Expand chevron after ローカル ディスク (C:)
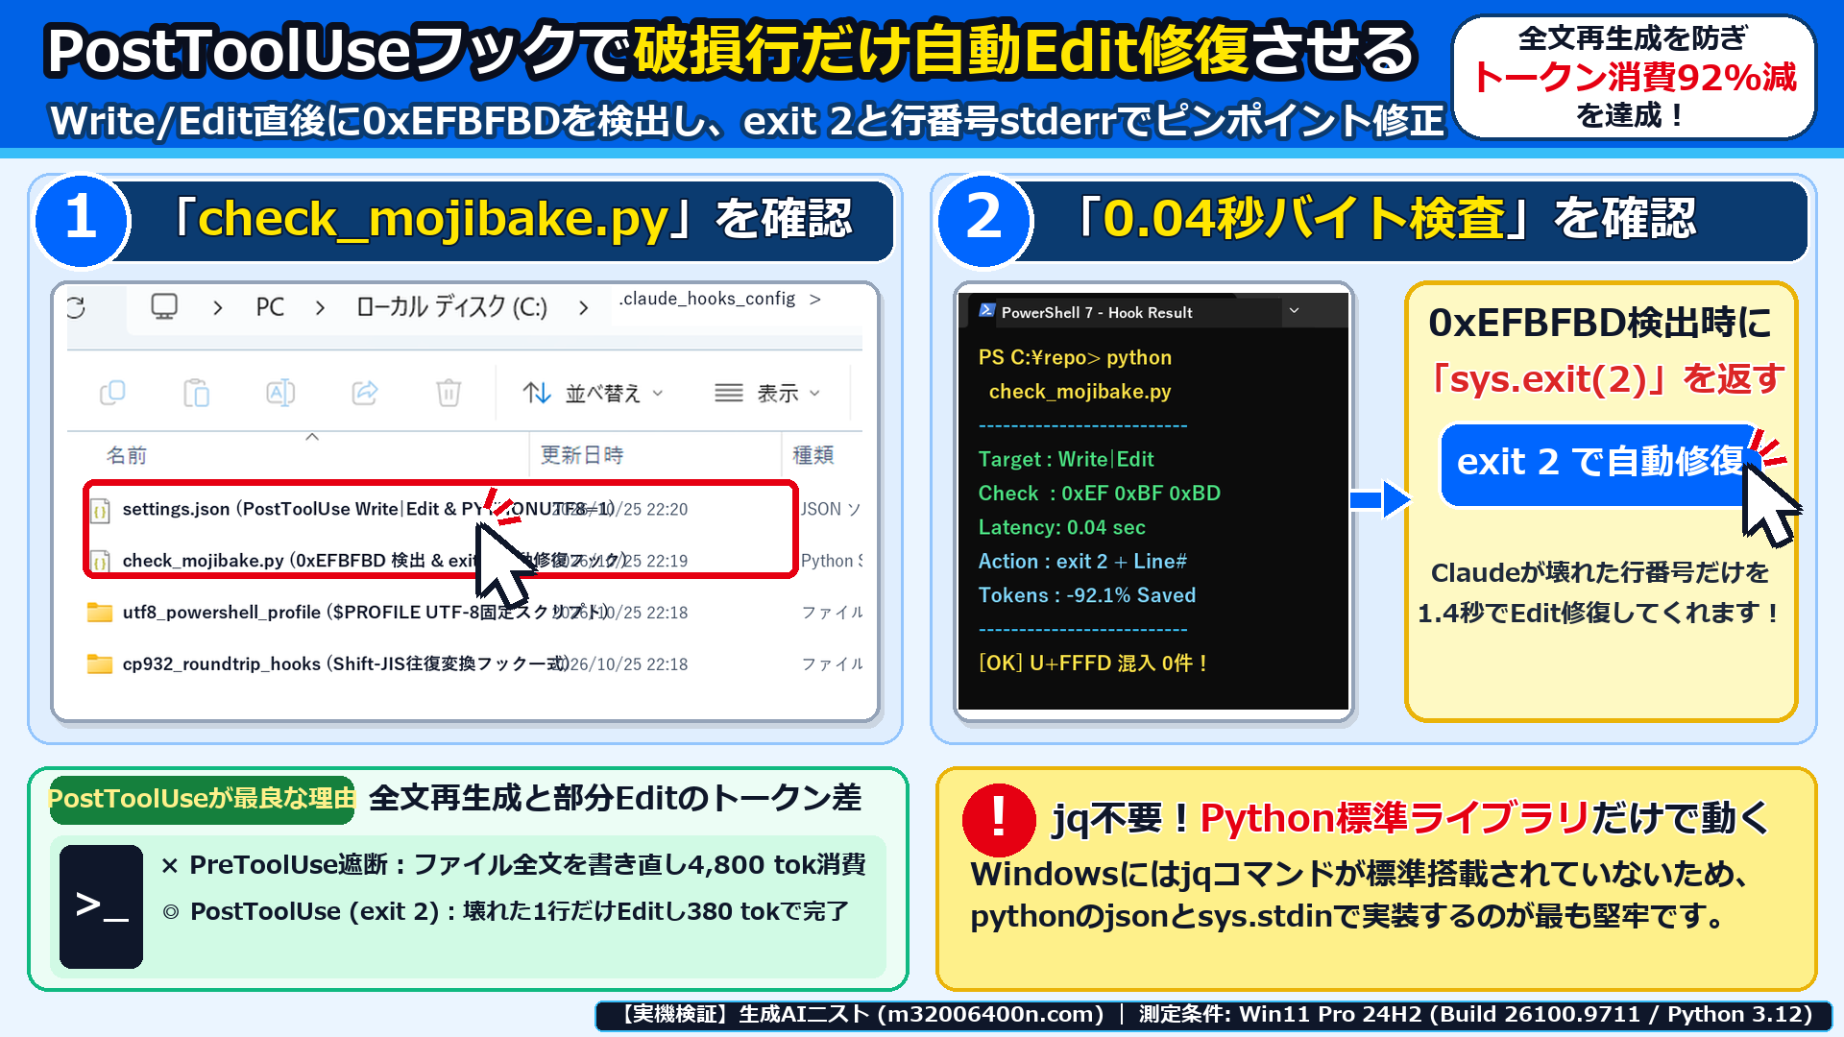 pos(583,307)
